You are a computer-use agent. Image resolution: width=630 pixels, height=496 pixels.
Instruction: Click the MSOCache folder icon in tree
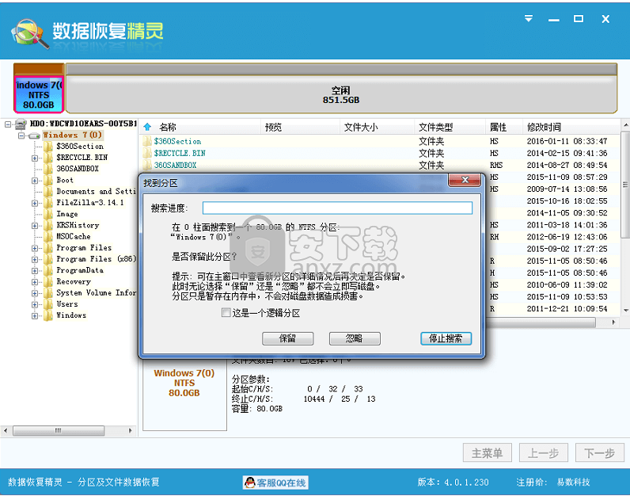click(48, 237)
